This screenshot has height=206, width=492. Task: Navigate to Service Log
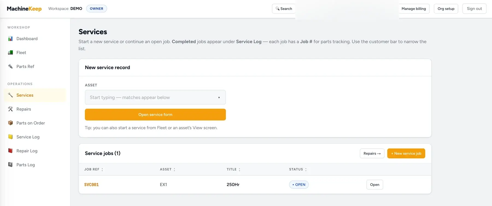coord(35,137)
